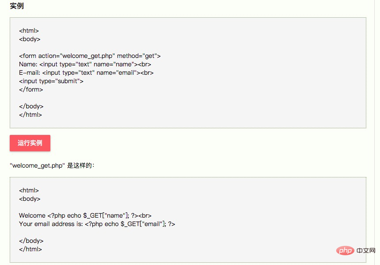The width and height of the screenshot is (380, 265).
Task: Click the "welcome_get.php" 是这样的 text line
Action: click(52, 165)
